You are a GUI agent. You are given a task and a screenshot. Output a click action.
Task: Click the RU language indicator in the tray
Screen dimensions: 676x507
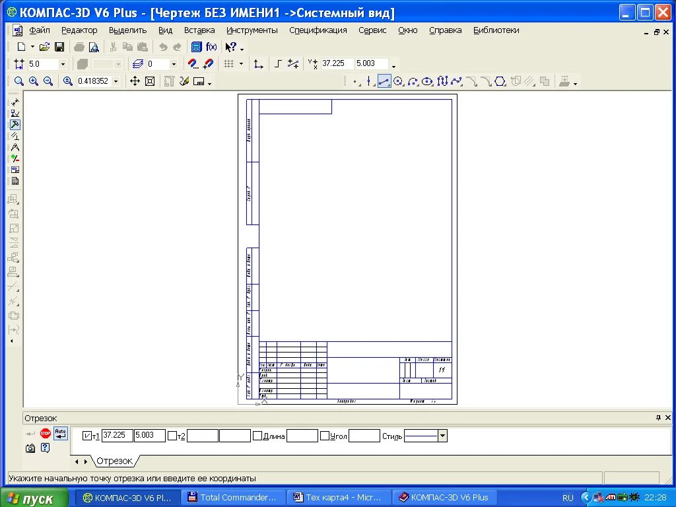click(568, 498)
